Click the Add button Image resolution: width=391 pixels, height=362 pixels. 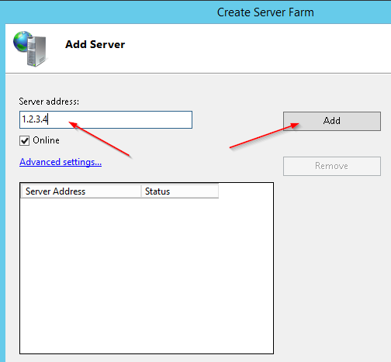[x=332, y=121]
